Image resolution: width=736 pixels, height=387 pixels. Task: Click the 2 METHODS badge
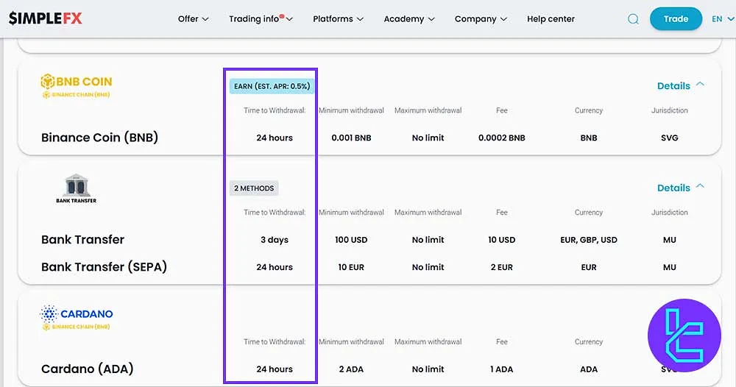(x=254, y=188)
